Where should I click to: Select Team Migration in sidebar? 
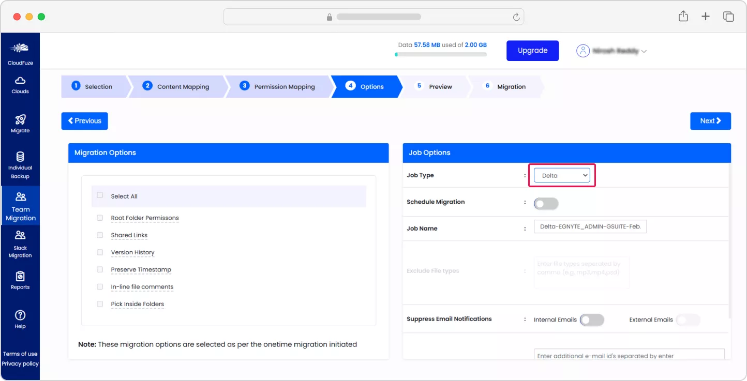point(20,206)
